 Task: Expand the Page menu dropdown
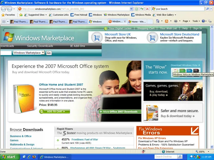pyautogui.click(x=186, y=21)
